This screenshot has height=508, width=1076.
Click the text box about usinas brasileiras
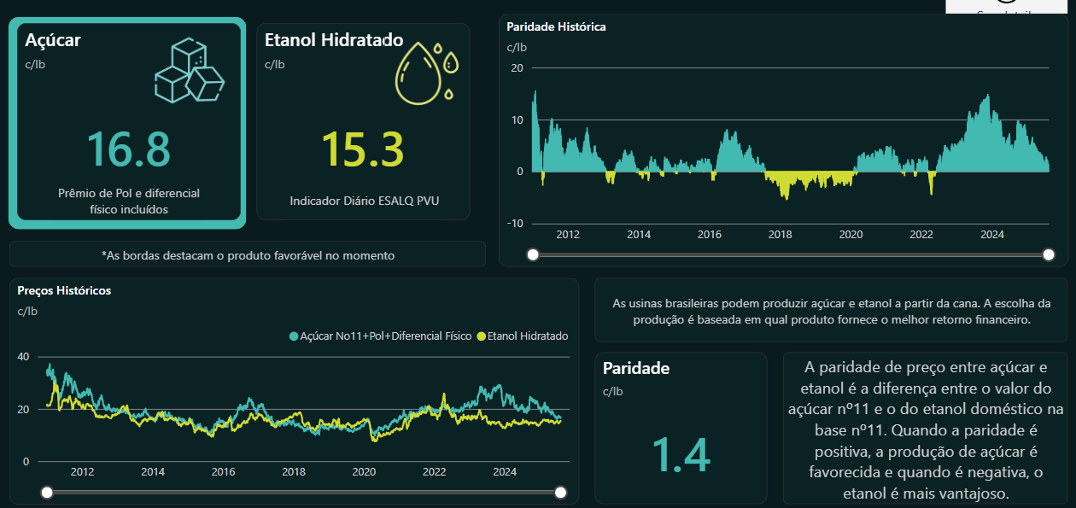[x=831, y=312]
